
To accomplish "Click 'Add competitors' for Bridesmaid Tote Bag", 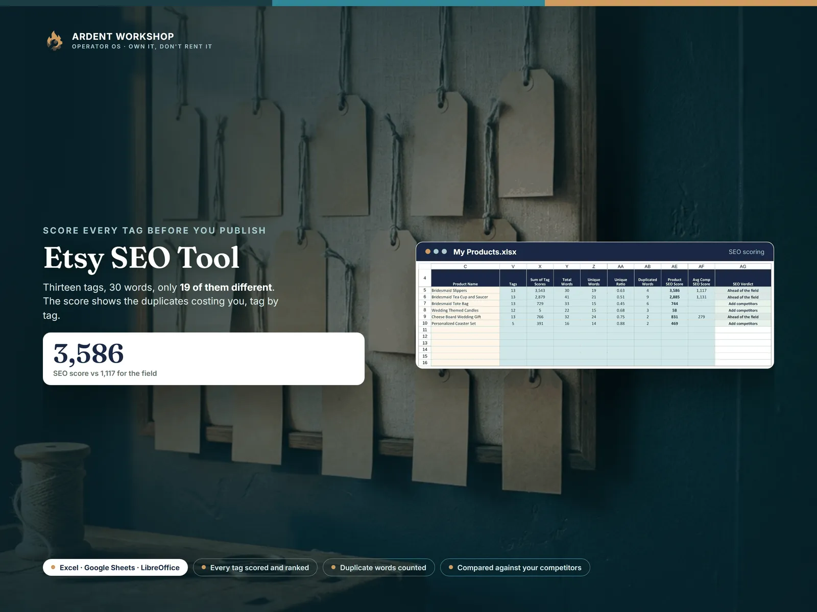I will point(743,304).
